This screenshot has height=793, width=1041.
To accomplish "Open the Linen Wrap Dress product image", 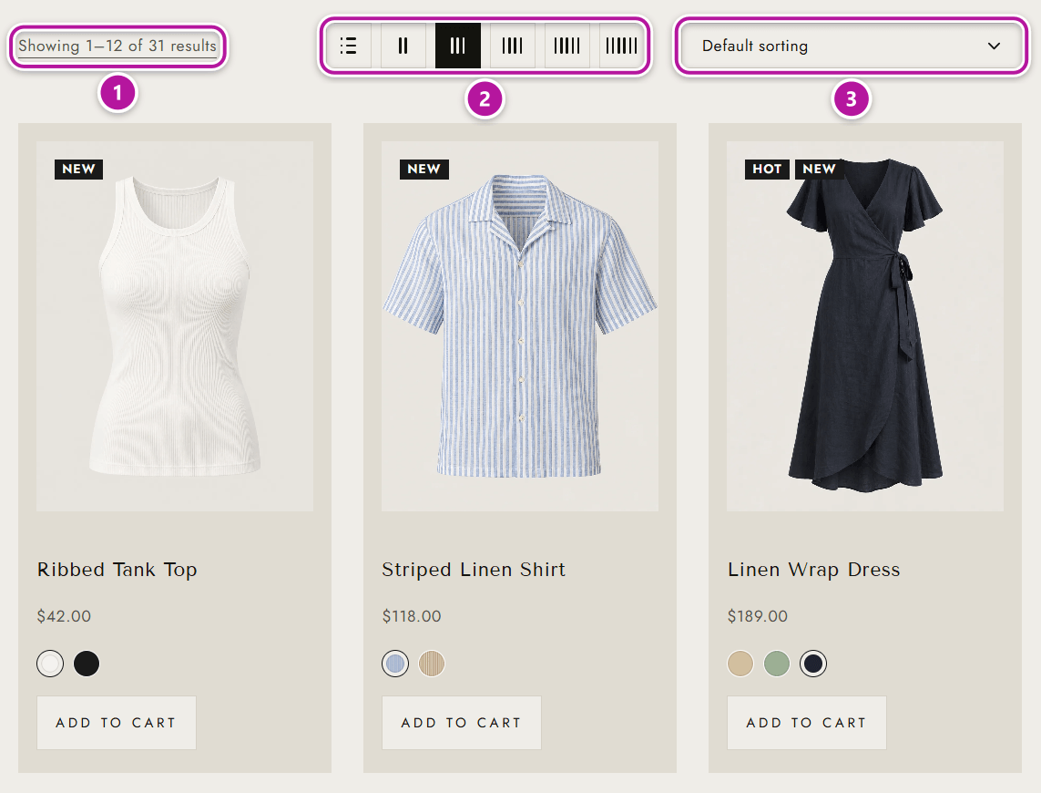I will tap(865, 325).
